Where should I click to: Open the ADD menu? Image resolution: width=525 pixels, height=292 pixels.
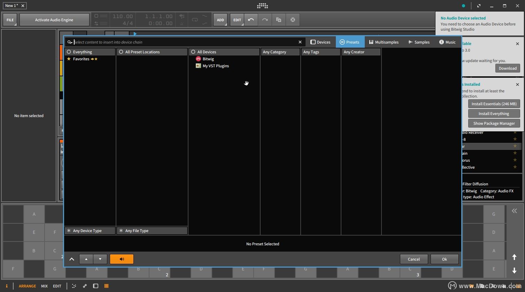pyautogui.click(x=221, y=20)
